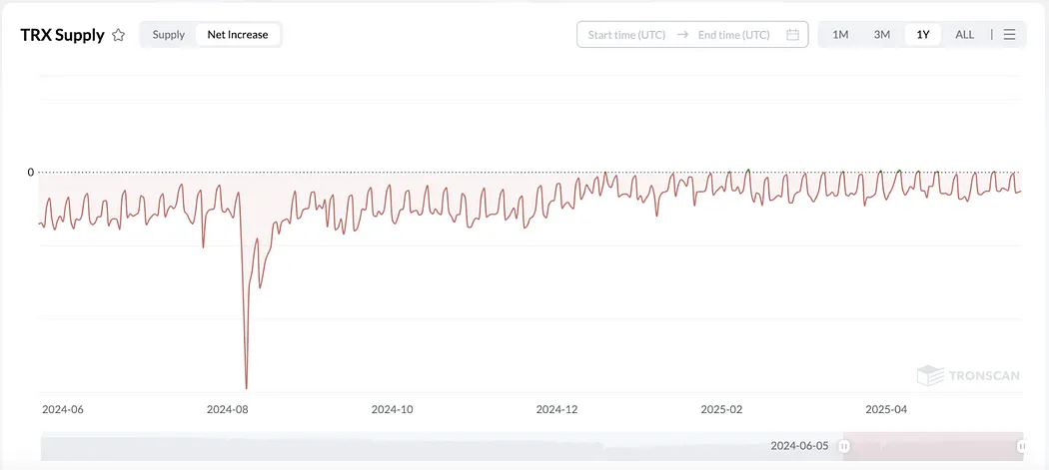
Task: Set chart range to 3M
Action: tap(882, 35)
